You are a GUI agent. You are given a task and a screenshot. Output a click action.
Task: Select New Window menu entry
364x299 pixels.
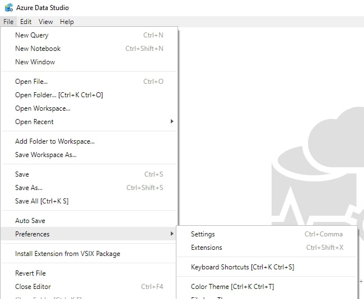point(89,62)
